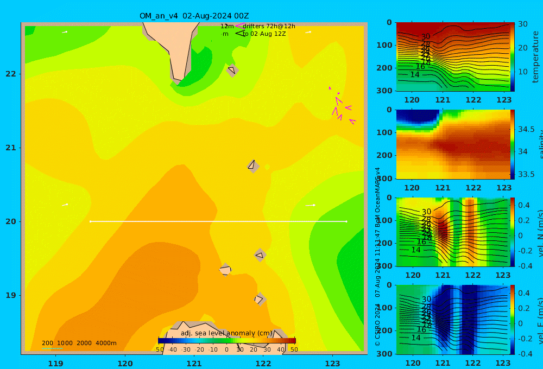Click the magenta drifter arrow legend symbol

tap(240, 26)
